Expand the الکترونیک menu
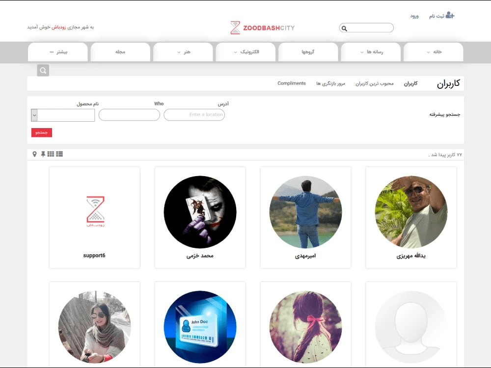 pyautogui.click(x=245, y=52)
